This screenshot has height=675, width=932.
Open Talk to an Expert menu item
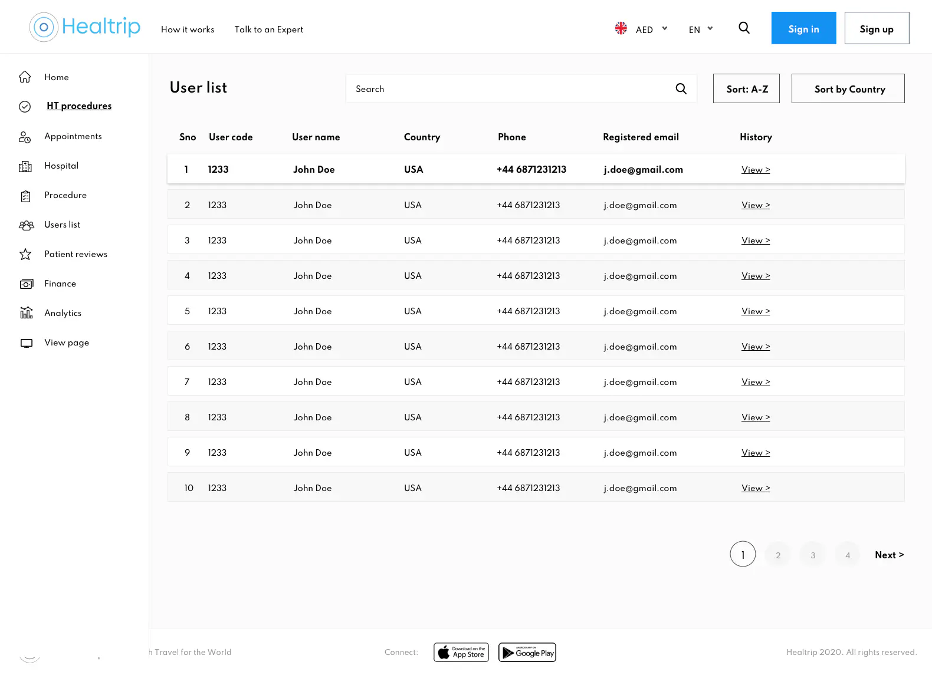pyautogui.click(x=269, y=29)
